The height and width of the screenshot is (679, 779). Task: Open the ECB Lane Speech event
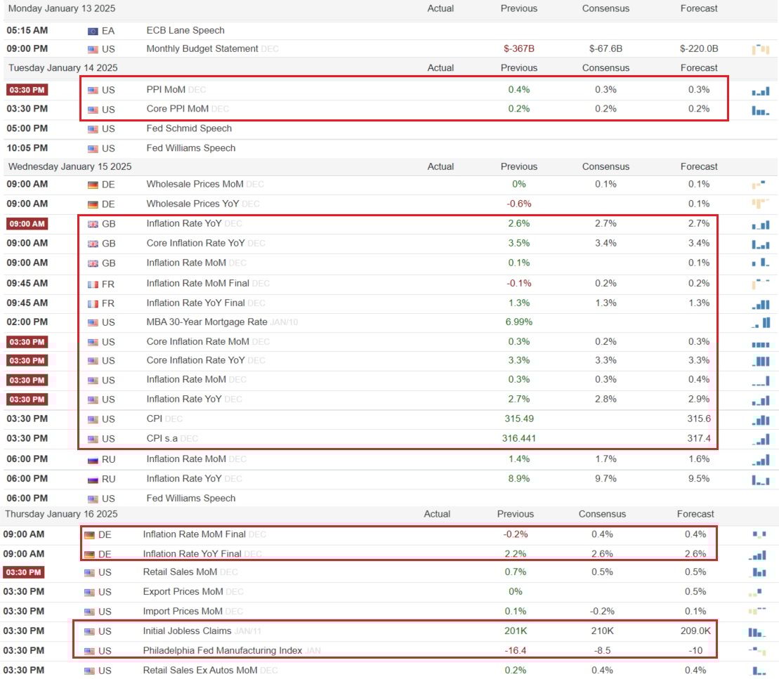185,30
